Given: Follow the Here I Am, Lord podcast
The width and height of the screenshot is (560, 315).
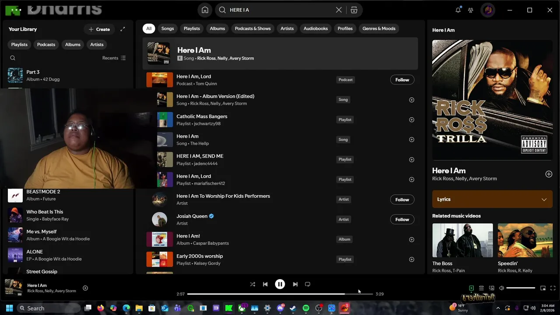Looking at the screenshot, I should click(402, 80).
